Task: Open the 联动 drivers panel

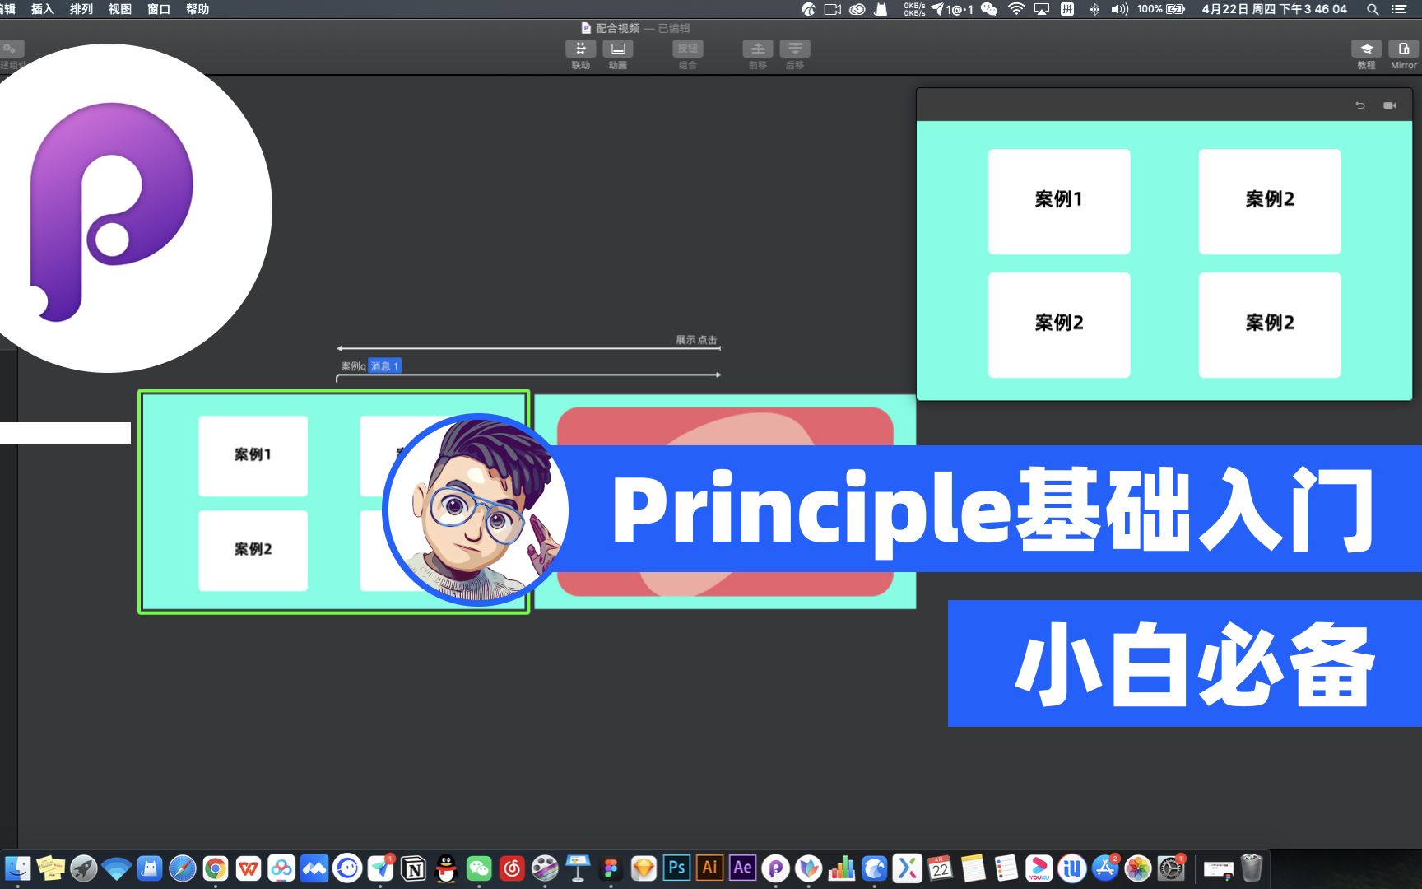Action: pos(581,49)
